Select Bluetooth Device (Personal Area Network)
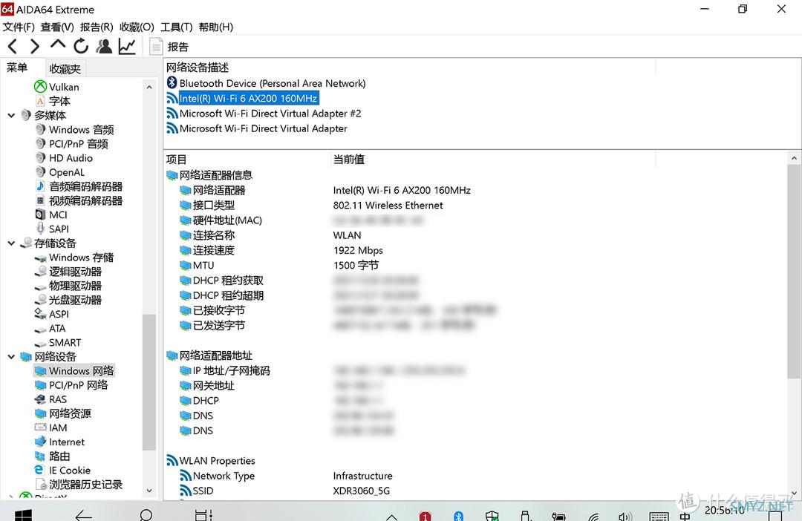Viewport: 802px width, 521px height. point(273,83)
